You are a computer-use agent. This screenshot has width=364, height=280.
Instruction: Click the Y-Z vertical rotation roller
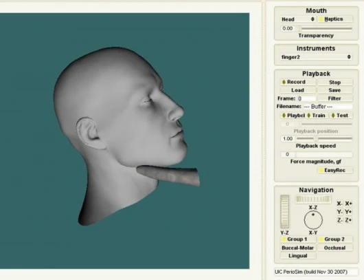(285, 212)
